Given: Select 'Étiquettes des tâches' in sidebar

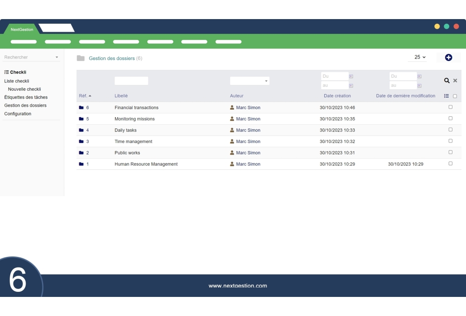Looking at the screenshot, I should 25,97.
